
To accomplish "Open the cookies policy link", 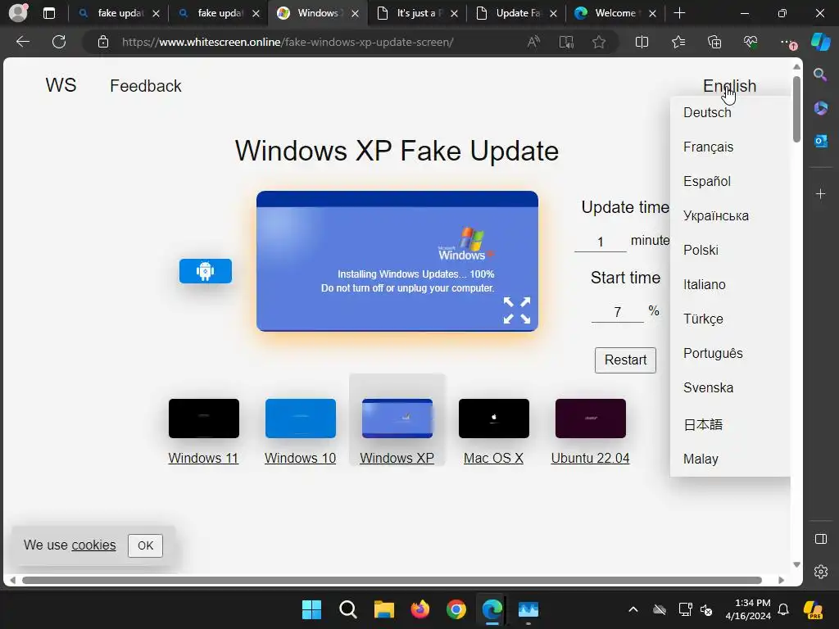I will tap(93, 545).
